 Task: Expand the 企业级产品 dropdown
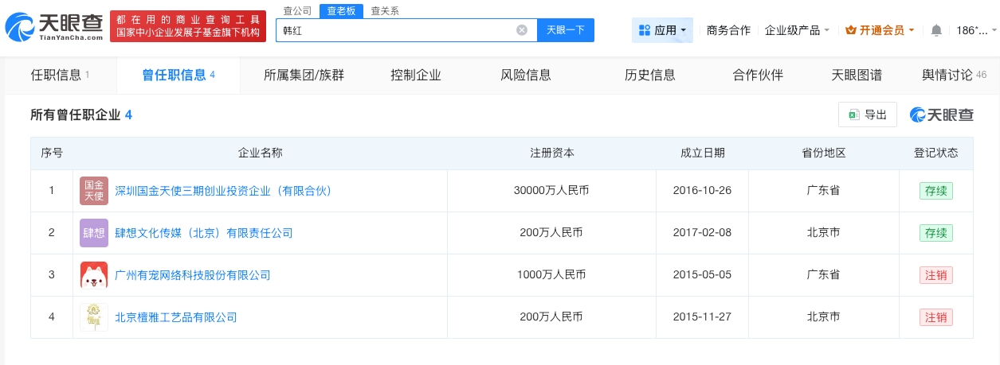(x=797, y=30)
